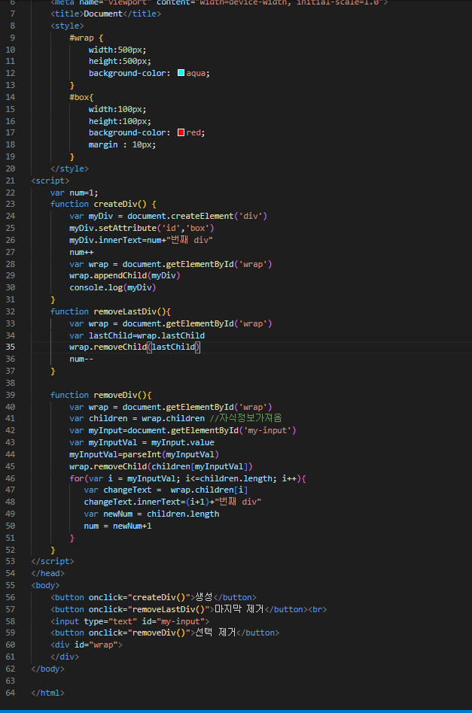Viewport: 472px width, 713px height.
Task: Click 'wrap.appendChild(myDiv)' line
Action: [x=125, y=275]
